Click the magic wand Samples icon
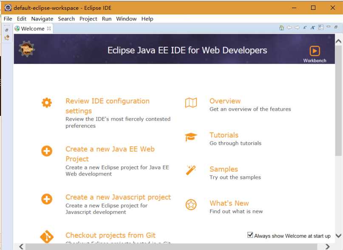Image resolution: width=343 pixels, height=250 pixels. pos(191,170)
